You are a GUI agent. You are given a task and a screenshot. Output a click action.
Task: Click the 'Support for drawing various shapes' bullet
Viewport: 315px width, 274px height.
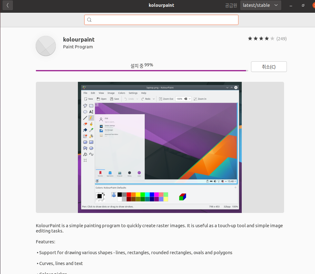coord(134,253)
